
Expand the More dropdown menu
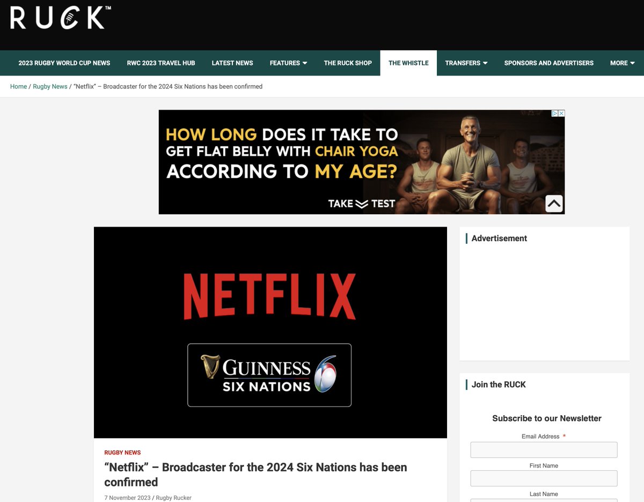click(622, 63)
